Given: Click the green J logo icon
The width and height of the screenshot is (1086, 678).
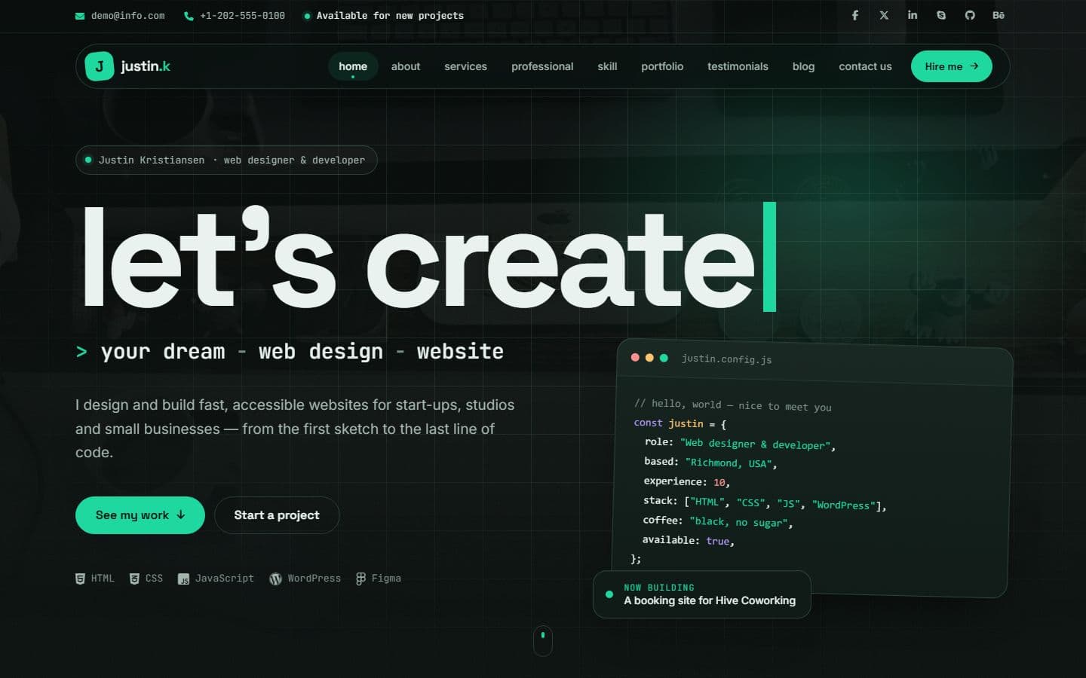Looking at the screenshot, I should [x=99, y=66].
